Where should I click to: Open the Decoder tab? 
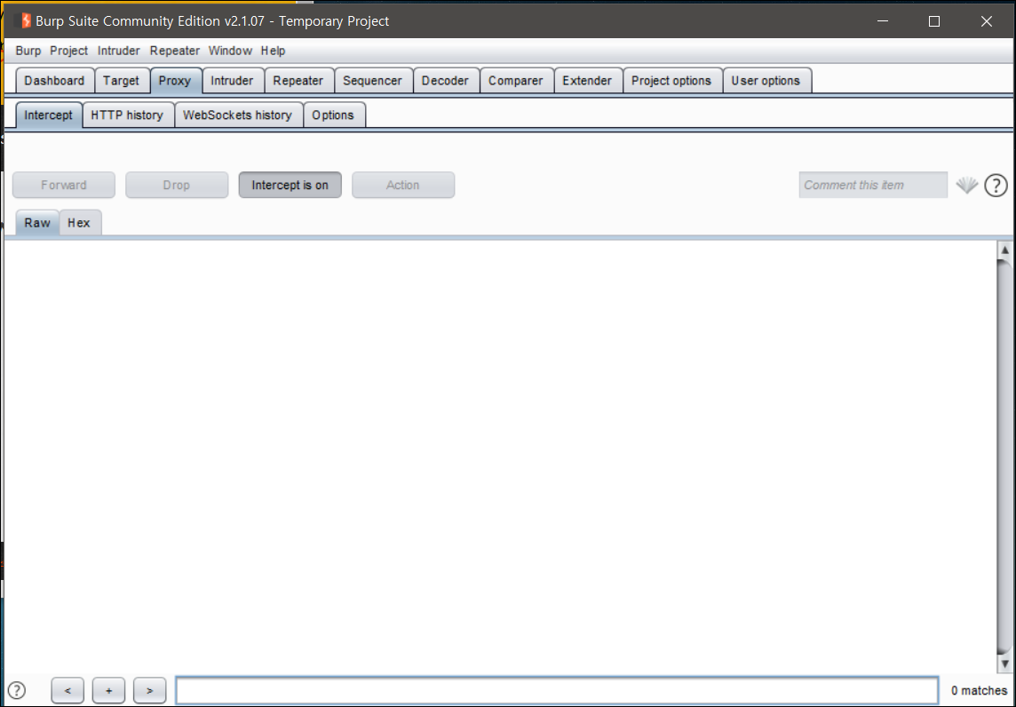tap(445, 80)
